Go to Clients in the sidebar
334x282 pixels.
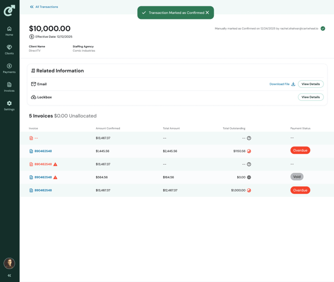9,49
